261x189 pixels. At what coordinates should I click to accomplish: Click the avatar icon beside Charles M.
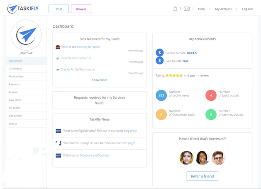pyautogui.click(x=58, y=70)
